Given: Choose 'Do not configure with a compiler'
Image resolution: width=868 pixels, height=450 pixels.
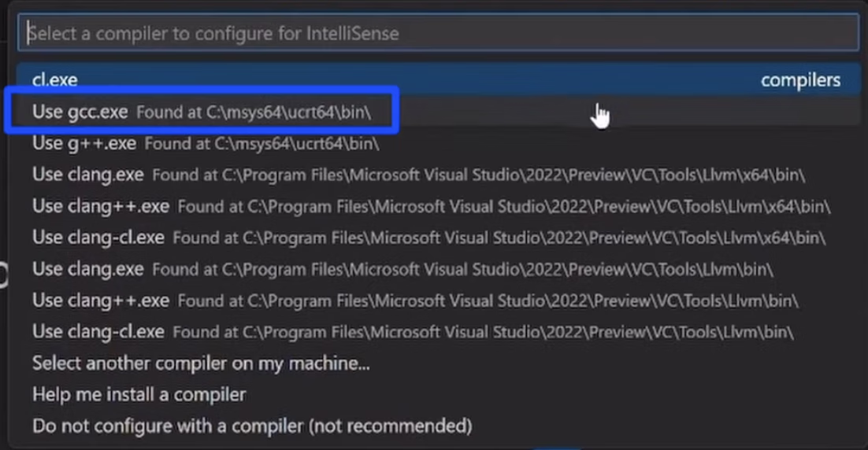Looking at the screenshot, I should pyautogui.click(x=438, y=426).
